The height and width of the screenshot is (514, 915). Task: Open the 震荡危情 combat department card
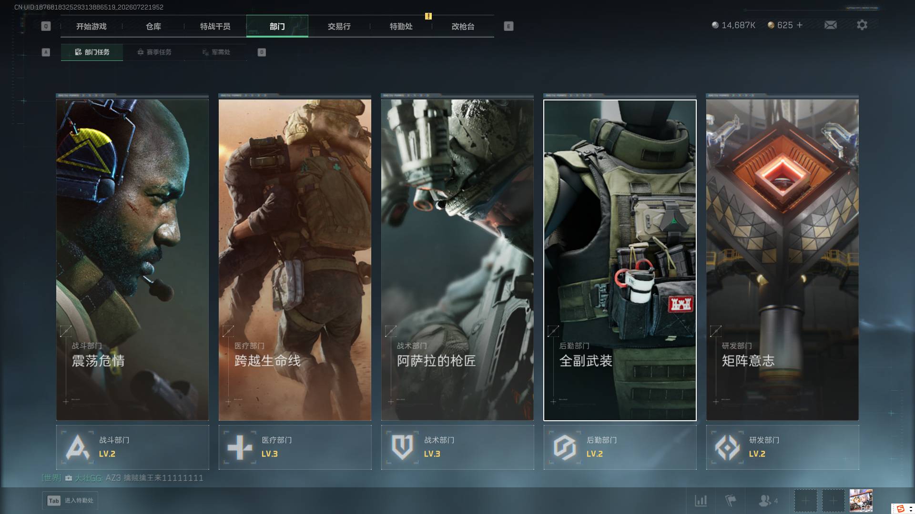[132, 260]
